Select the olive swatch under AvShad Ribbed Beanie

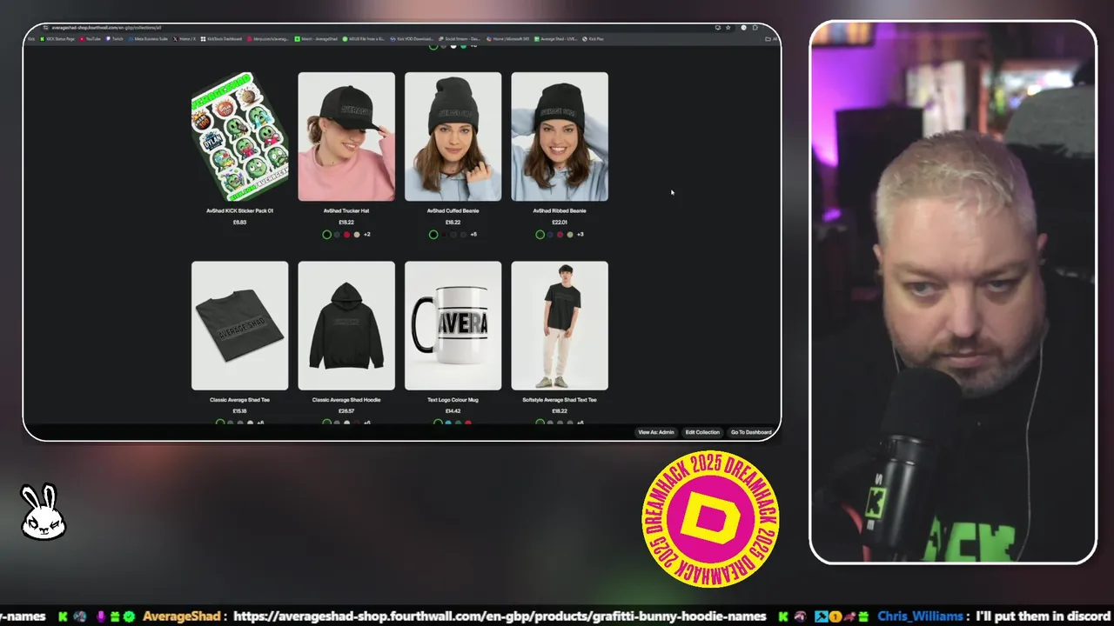[570, 235]
